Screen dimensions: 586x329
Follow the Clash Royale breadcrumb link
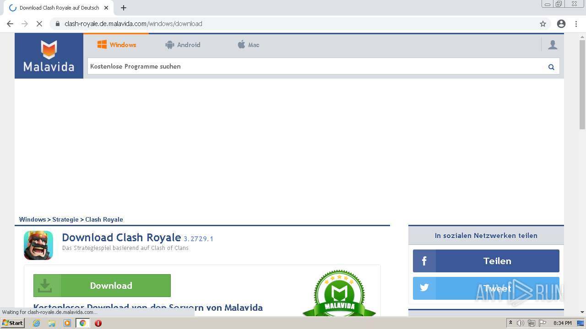pyautogui.click(x=104, y=219)
